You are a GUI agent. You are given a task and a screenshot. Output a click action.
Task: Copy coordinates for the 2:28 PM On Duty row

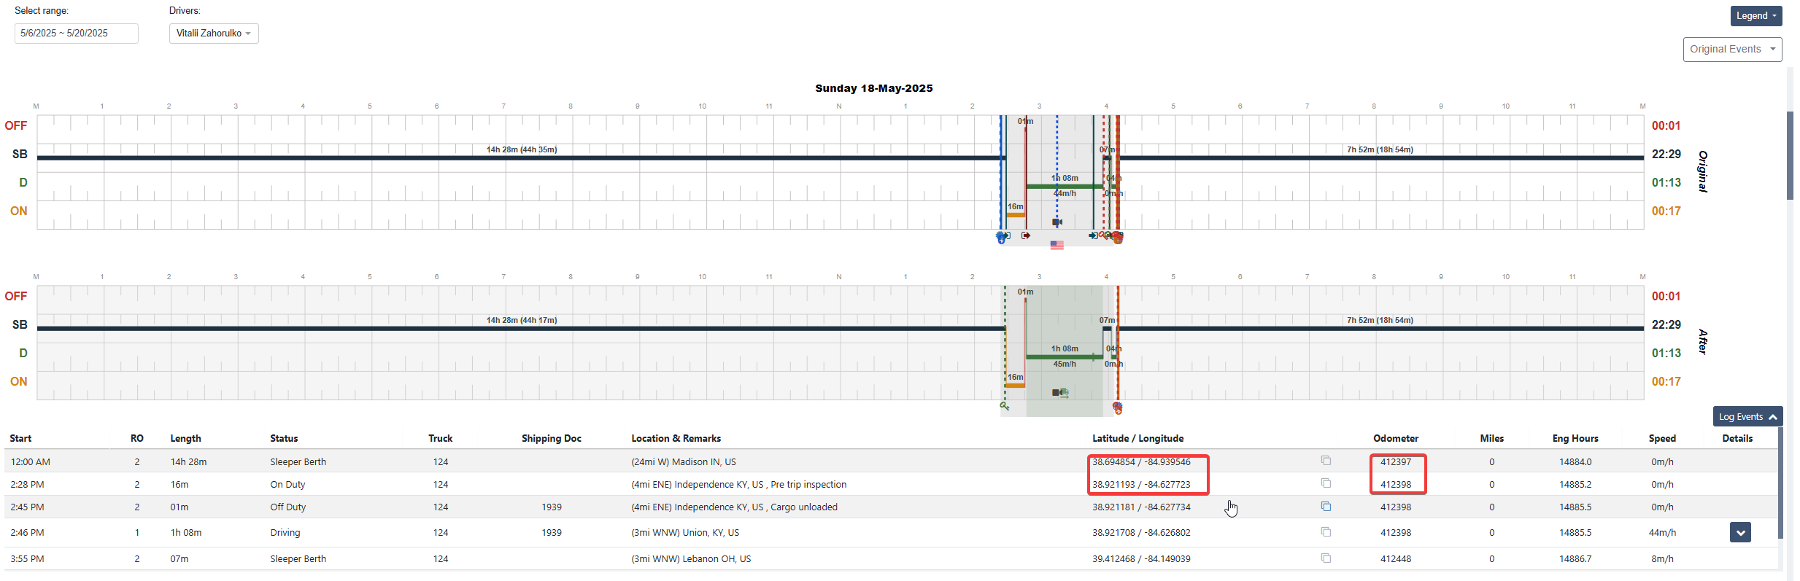tap(1326, 483)
